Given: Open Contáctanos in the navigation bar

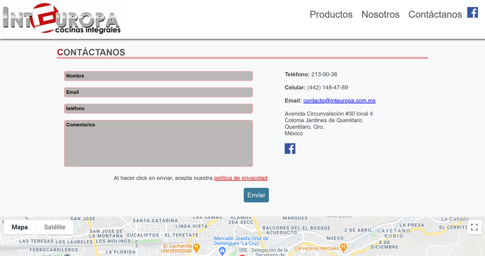Looking at the screenshot, I should pos(435,15).
